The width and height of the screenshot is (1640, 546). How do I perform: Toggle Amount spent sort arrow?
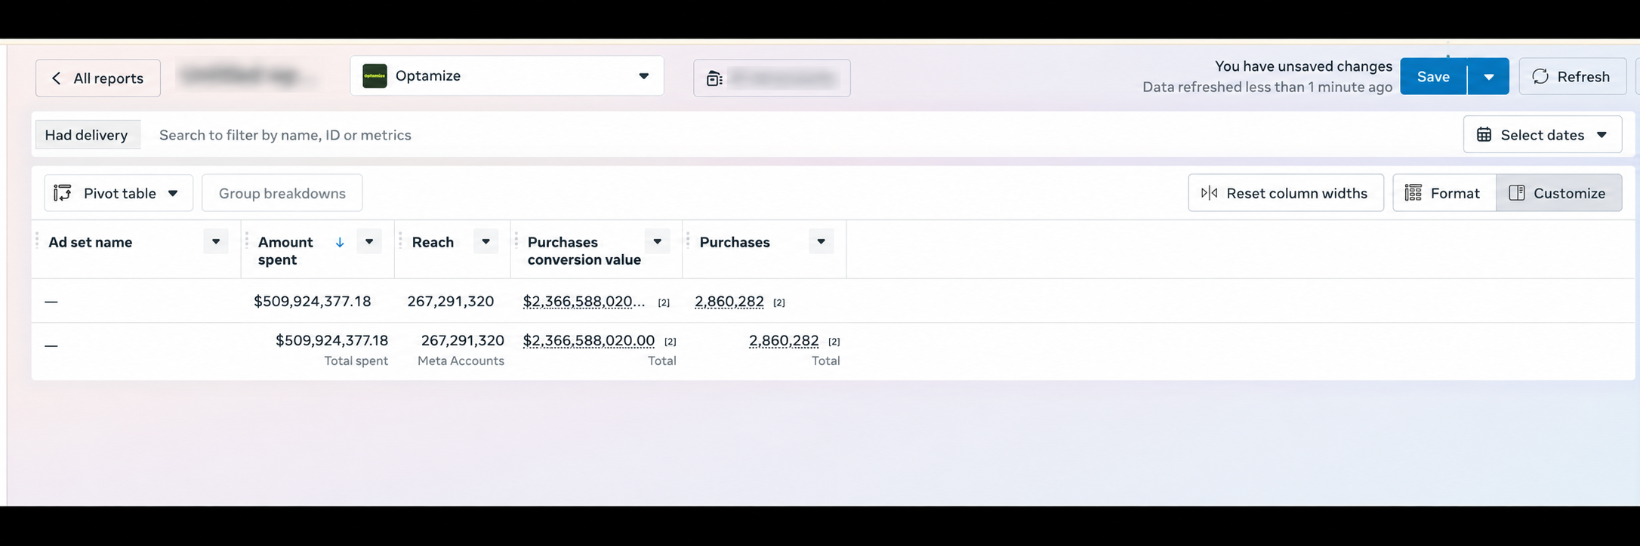pos(340,242)
